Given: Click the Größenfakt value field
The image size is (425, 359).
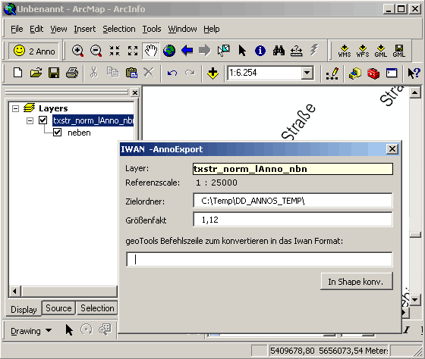Looking at the screenshot, I should click(292, 220).
